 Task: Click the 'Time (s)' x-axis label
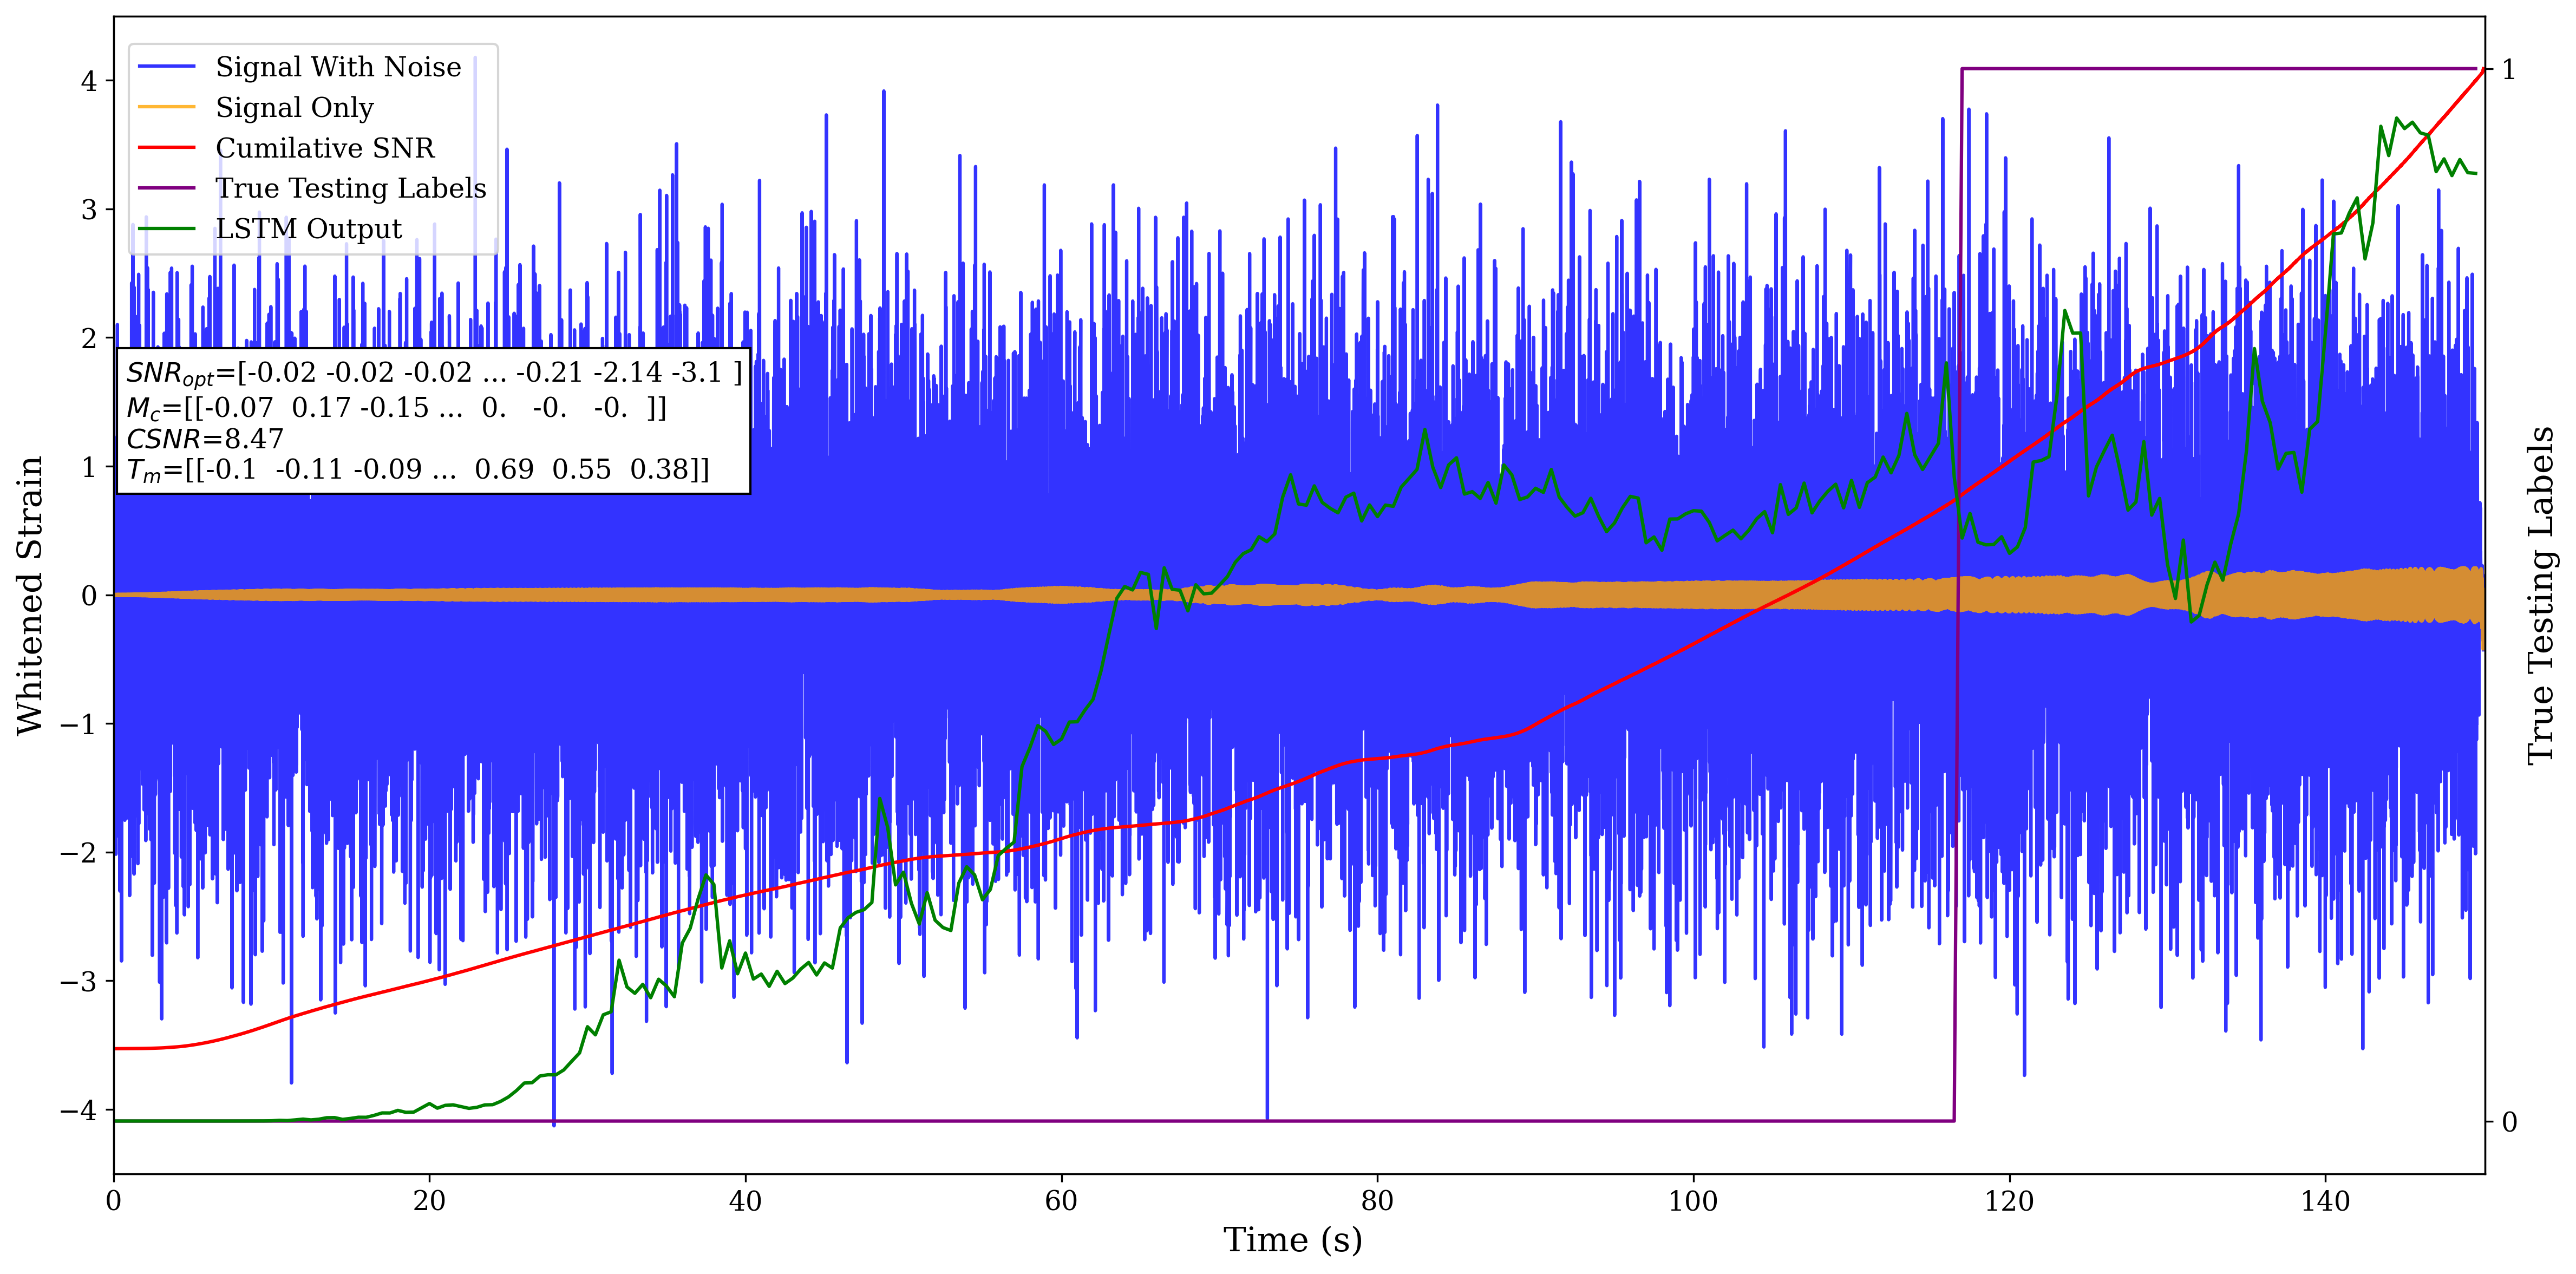[1292, 1240]
